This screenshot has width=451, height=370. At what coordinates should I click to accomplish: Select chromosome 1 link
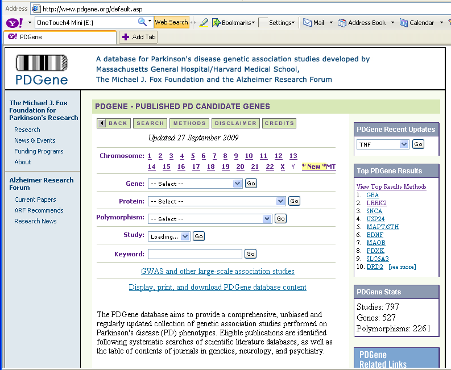tap(150, 156)
